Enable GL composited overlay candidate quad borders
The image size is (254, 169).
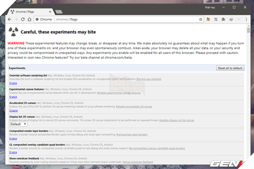coord(13,152)
